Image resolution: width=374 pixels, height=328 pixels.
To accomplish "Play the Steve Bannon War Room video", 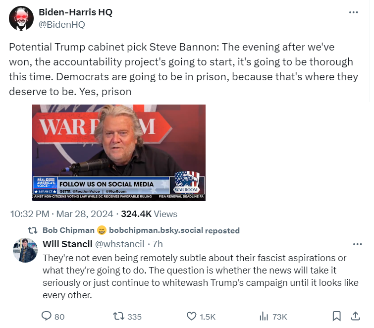I will coord(119,153).
